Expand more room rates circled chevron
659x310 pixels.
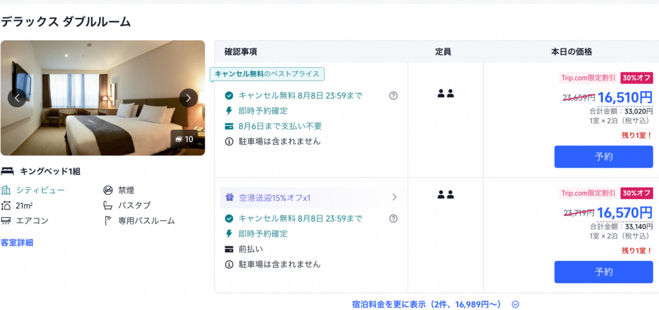pos(515,305)
